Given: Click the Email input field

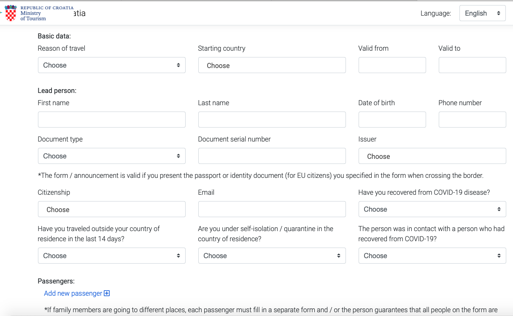Looking at the screenshot, I should coord(272,209).
